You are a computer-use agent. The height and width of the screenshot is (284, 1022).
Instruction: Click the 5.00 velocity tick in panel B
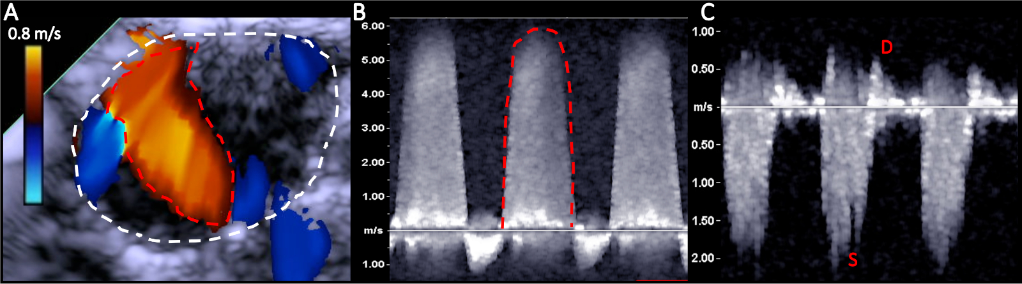tap(372, 60)
